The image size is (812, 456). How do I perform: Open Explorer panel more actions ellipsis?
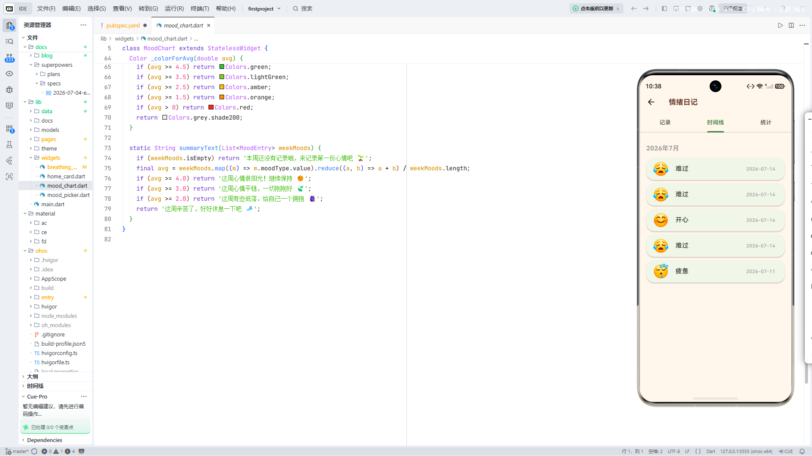83,25
